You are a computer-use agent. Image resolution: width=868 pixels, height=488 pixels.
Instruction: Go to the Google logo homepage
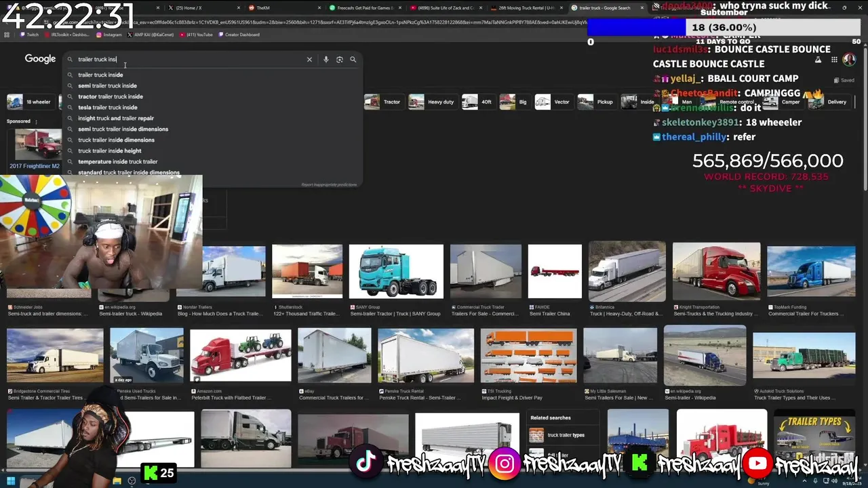tap(40, 59)
